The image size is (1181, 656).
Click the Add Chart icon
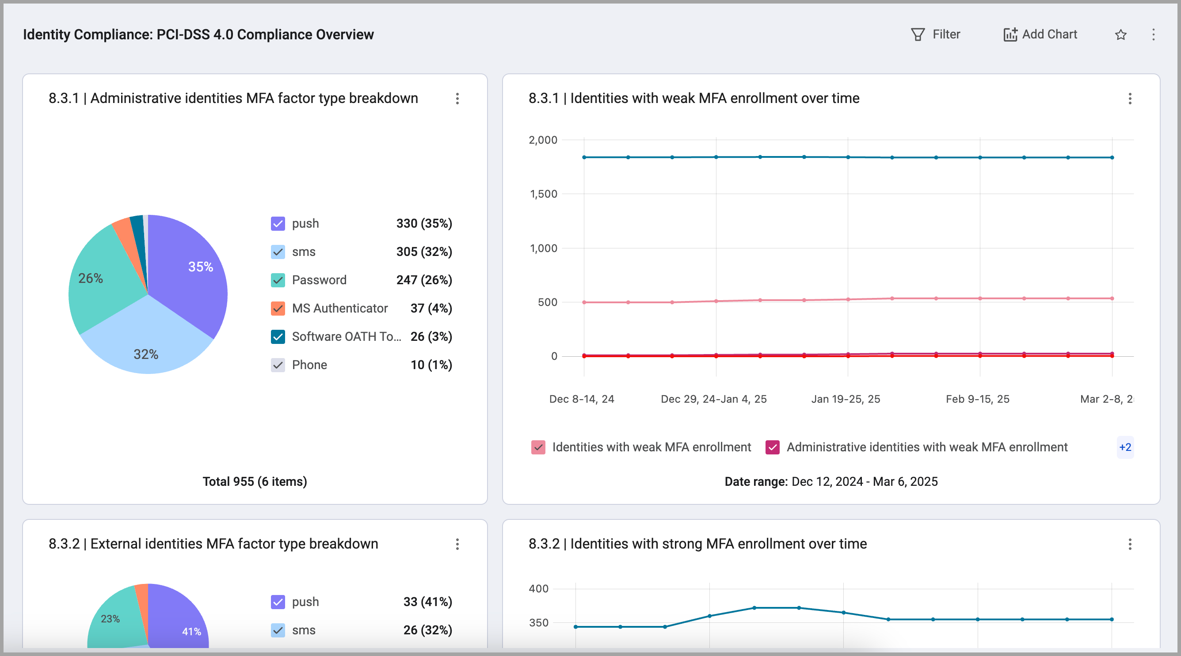1010,34
